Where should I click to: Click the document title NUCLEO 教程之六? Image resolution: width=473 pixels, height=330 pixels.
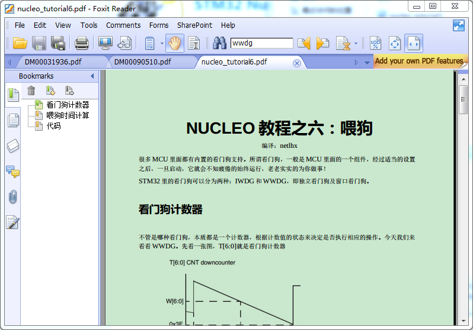pyautogui.click(x=279, y=128)
